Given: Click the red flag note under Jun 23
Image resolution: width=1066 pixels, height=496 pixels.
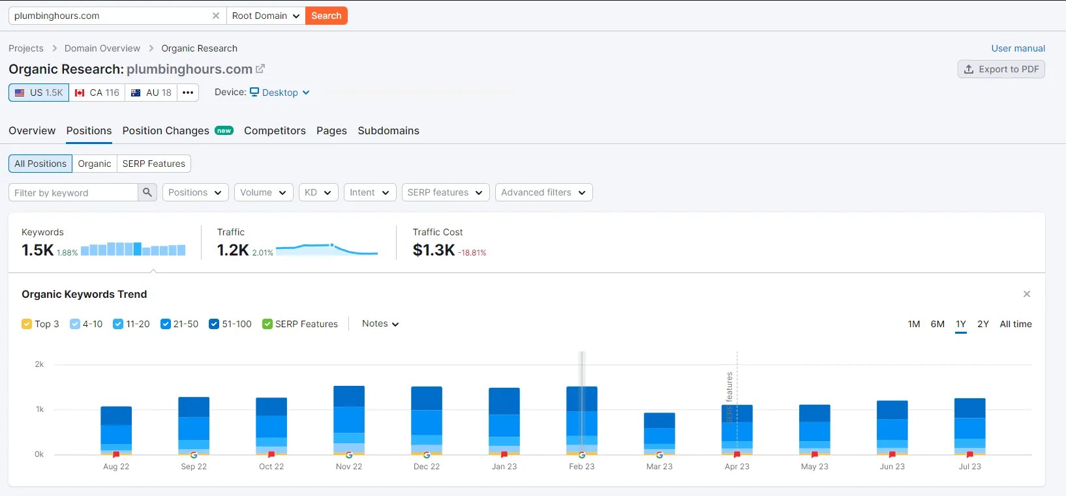Looking at the screenshot, I should [892, 455].
